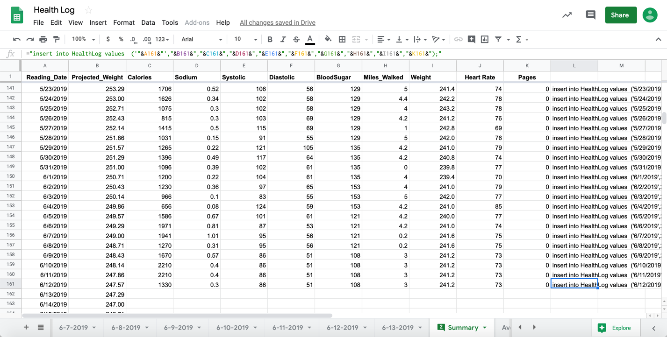Viewport: 667px width, 337px height.
Task: Open the text rotation dropdown
Action: click(438, 40)
